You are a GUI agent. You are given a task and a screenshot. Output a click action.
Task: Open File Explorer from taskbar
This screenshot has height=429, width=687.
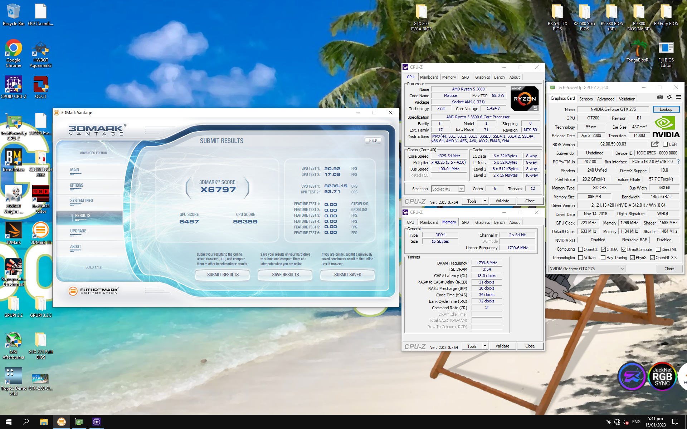tap(44, 422)
